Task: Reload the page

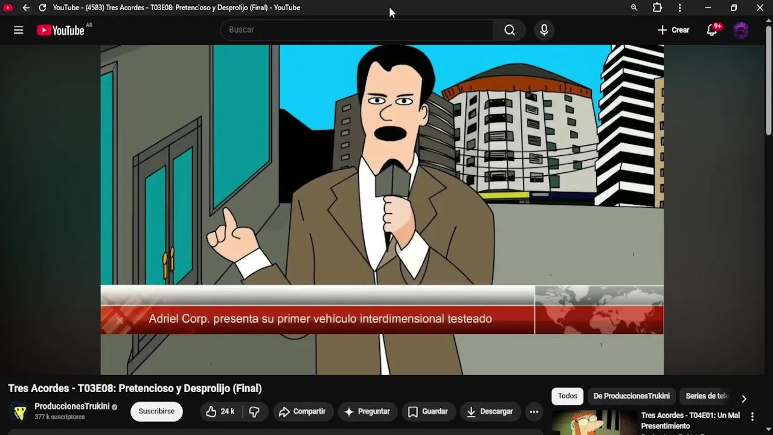Action: click(x=42, y=8)
